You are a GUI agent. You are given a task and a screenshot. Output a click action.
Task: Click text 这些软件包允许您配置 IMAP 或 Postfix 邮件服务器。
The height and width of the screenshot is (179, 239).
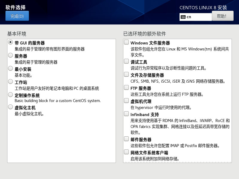pyautogui.click(x=175, y=146)
